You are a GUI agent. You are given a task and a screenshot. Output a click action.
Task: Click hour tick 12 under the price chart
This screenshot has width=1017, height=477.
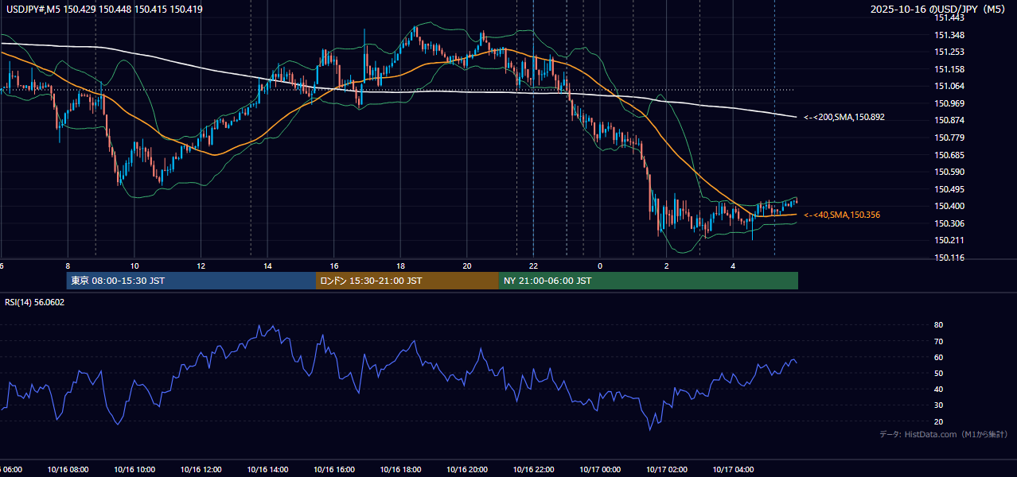tap(201, 266)
